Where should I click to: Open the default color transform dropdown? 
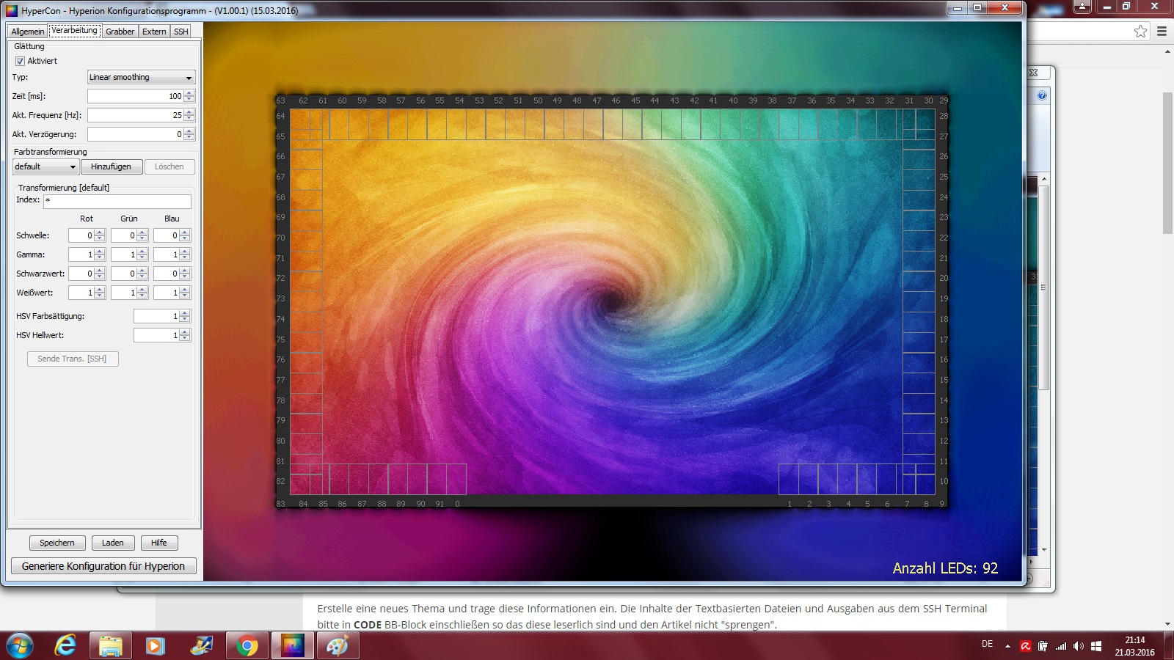45,167
